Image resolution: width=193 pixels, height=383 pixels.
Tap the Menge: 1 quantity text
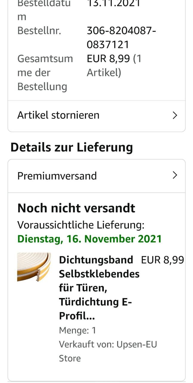click(x=78, y=330)
